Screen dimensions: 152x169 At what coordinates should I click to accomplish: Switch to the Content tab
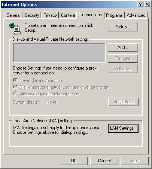68,15
